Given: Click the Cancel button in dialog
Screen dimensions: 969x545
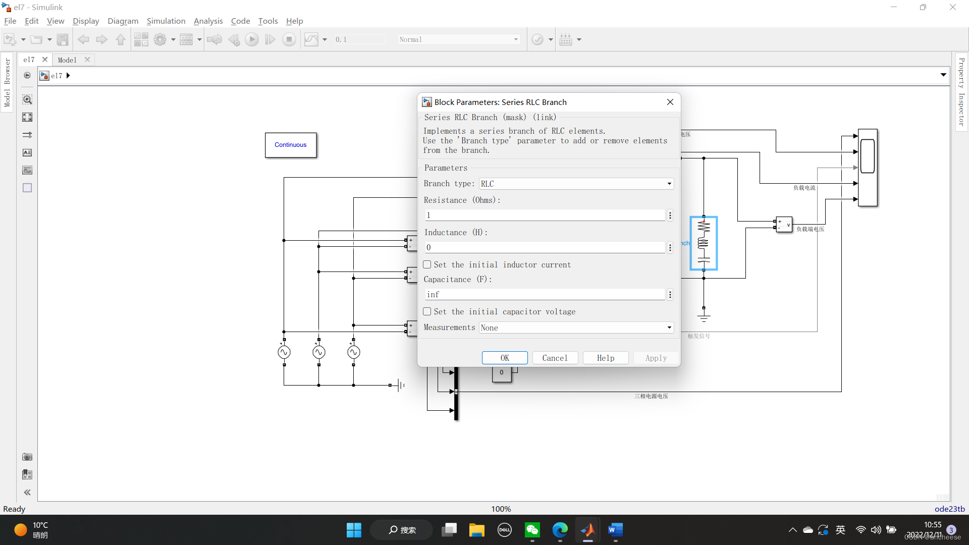Looking at the screenshot, I should [x=555, y=358].
